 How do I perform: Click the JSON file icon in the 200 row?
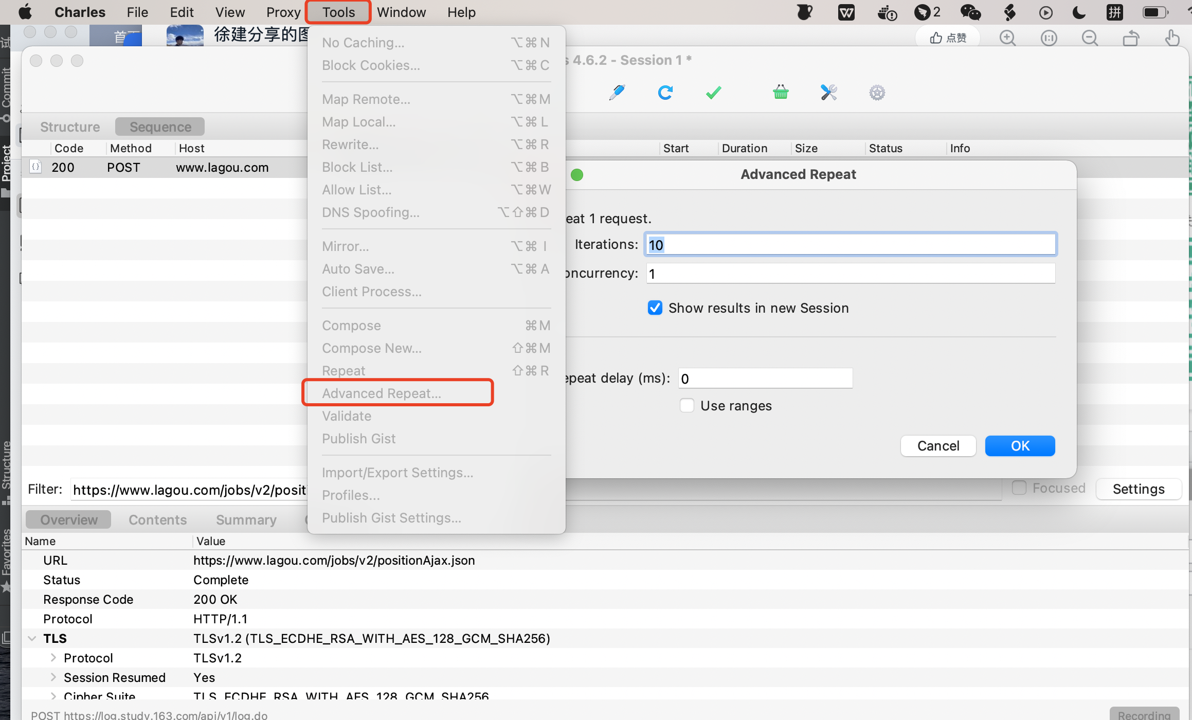tap(35, 167)
